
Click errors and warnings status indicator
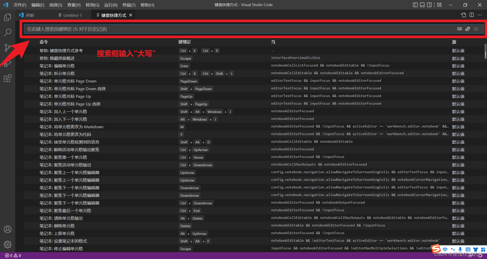pyautogui.click(x=13, y=255)
